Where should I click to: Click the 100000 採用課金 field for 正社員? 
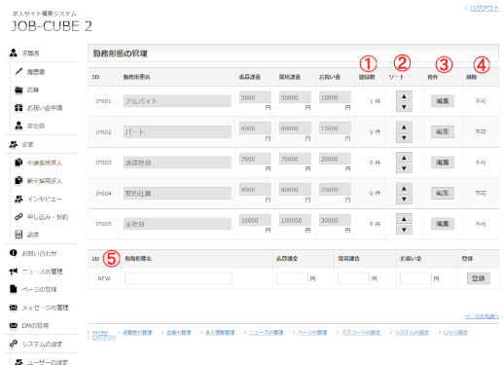pyautogui.click(x=295, y=220)
